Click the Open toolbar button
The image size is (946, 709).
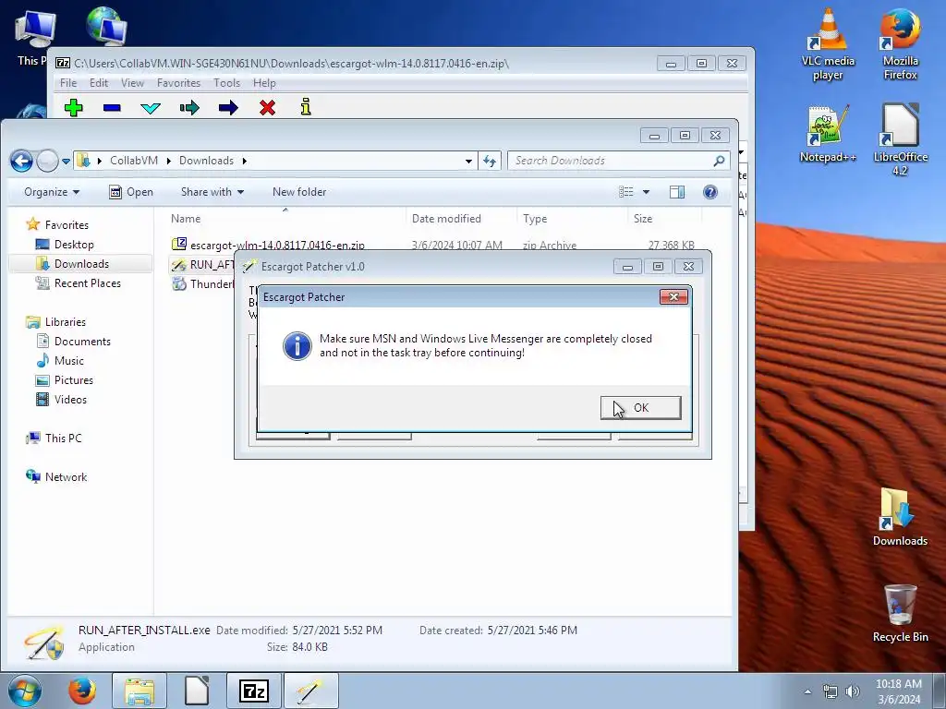point(131,192)
